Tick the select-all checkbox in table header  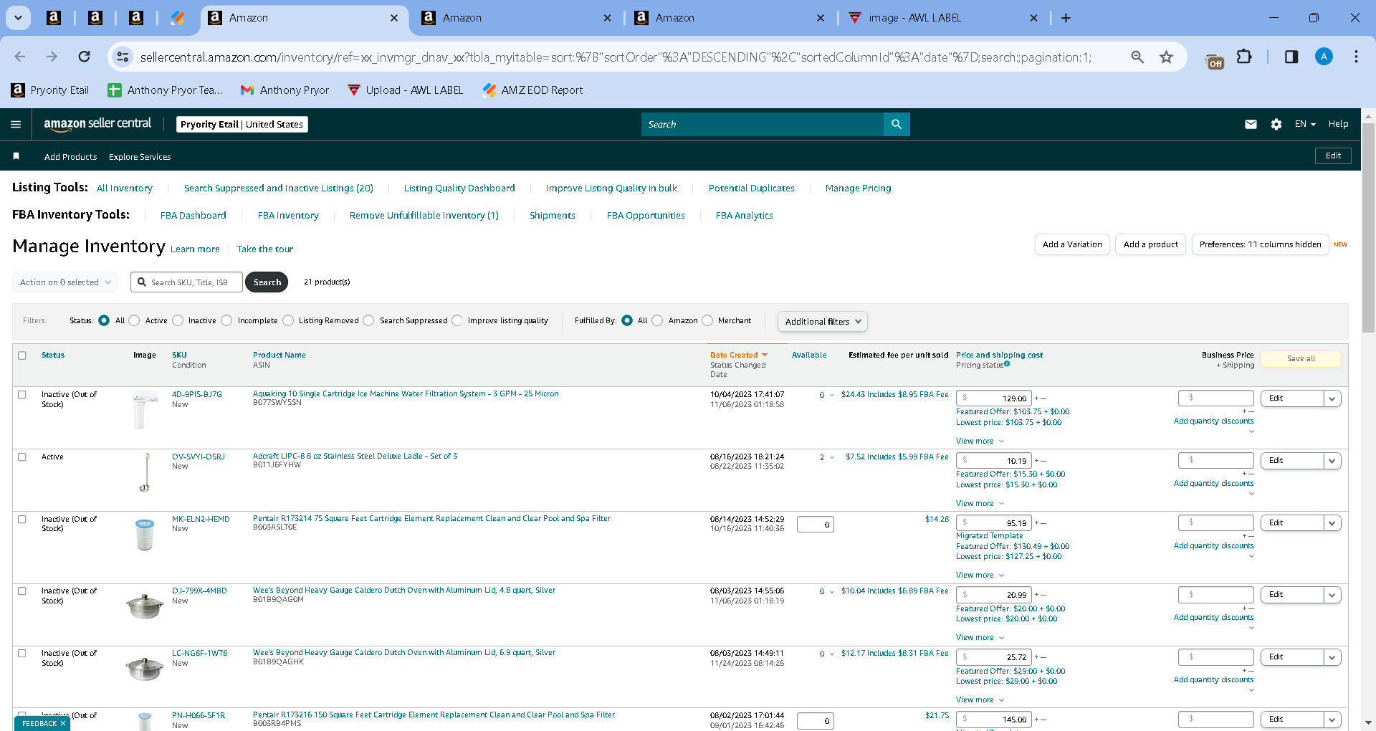tap(22, 355)
